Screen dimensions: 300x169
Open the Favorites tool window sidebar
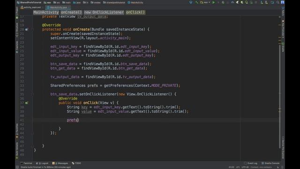click(17, 131)
